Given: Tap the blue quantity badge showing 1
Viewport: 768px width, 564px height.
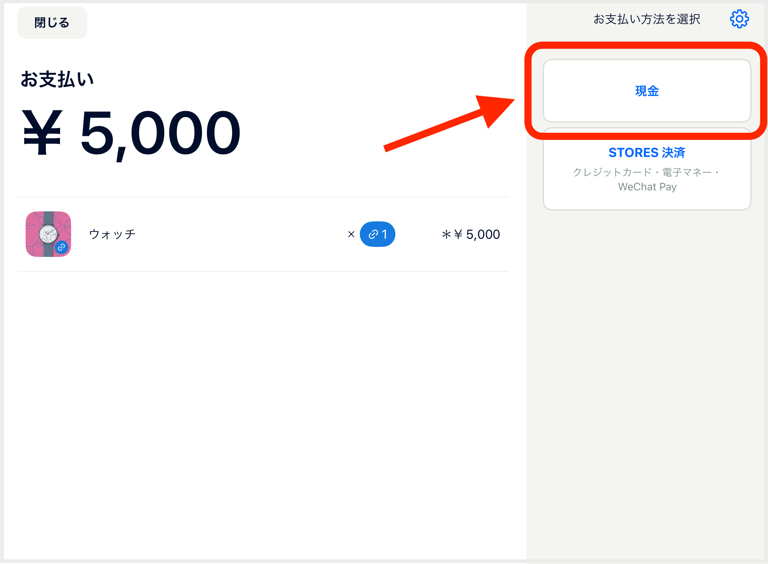Looking at the screenshot, I should [378, 234].
